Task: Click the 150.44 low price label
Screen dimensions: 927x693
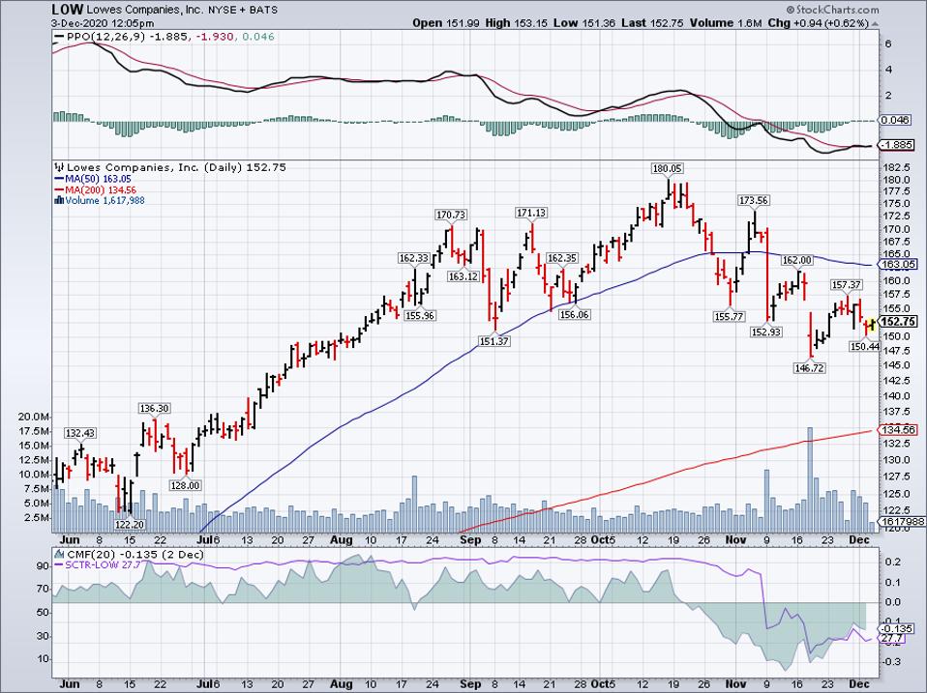Action: tap(865, 346)
